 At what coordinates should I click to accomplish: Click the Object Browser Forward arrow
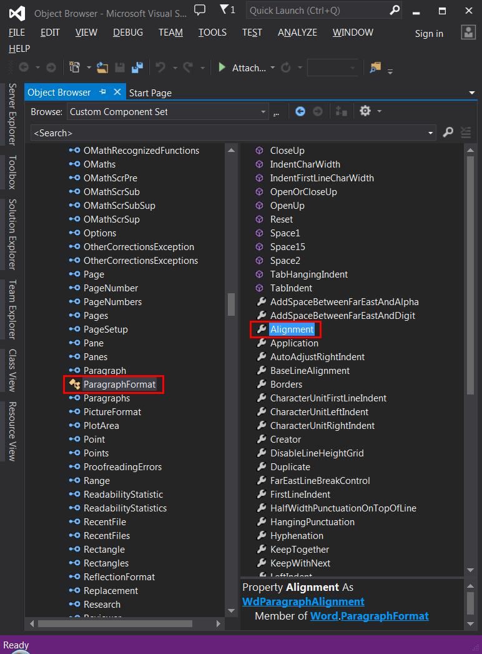point(318,111)
